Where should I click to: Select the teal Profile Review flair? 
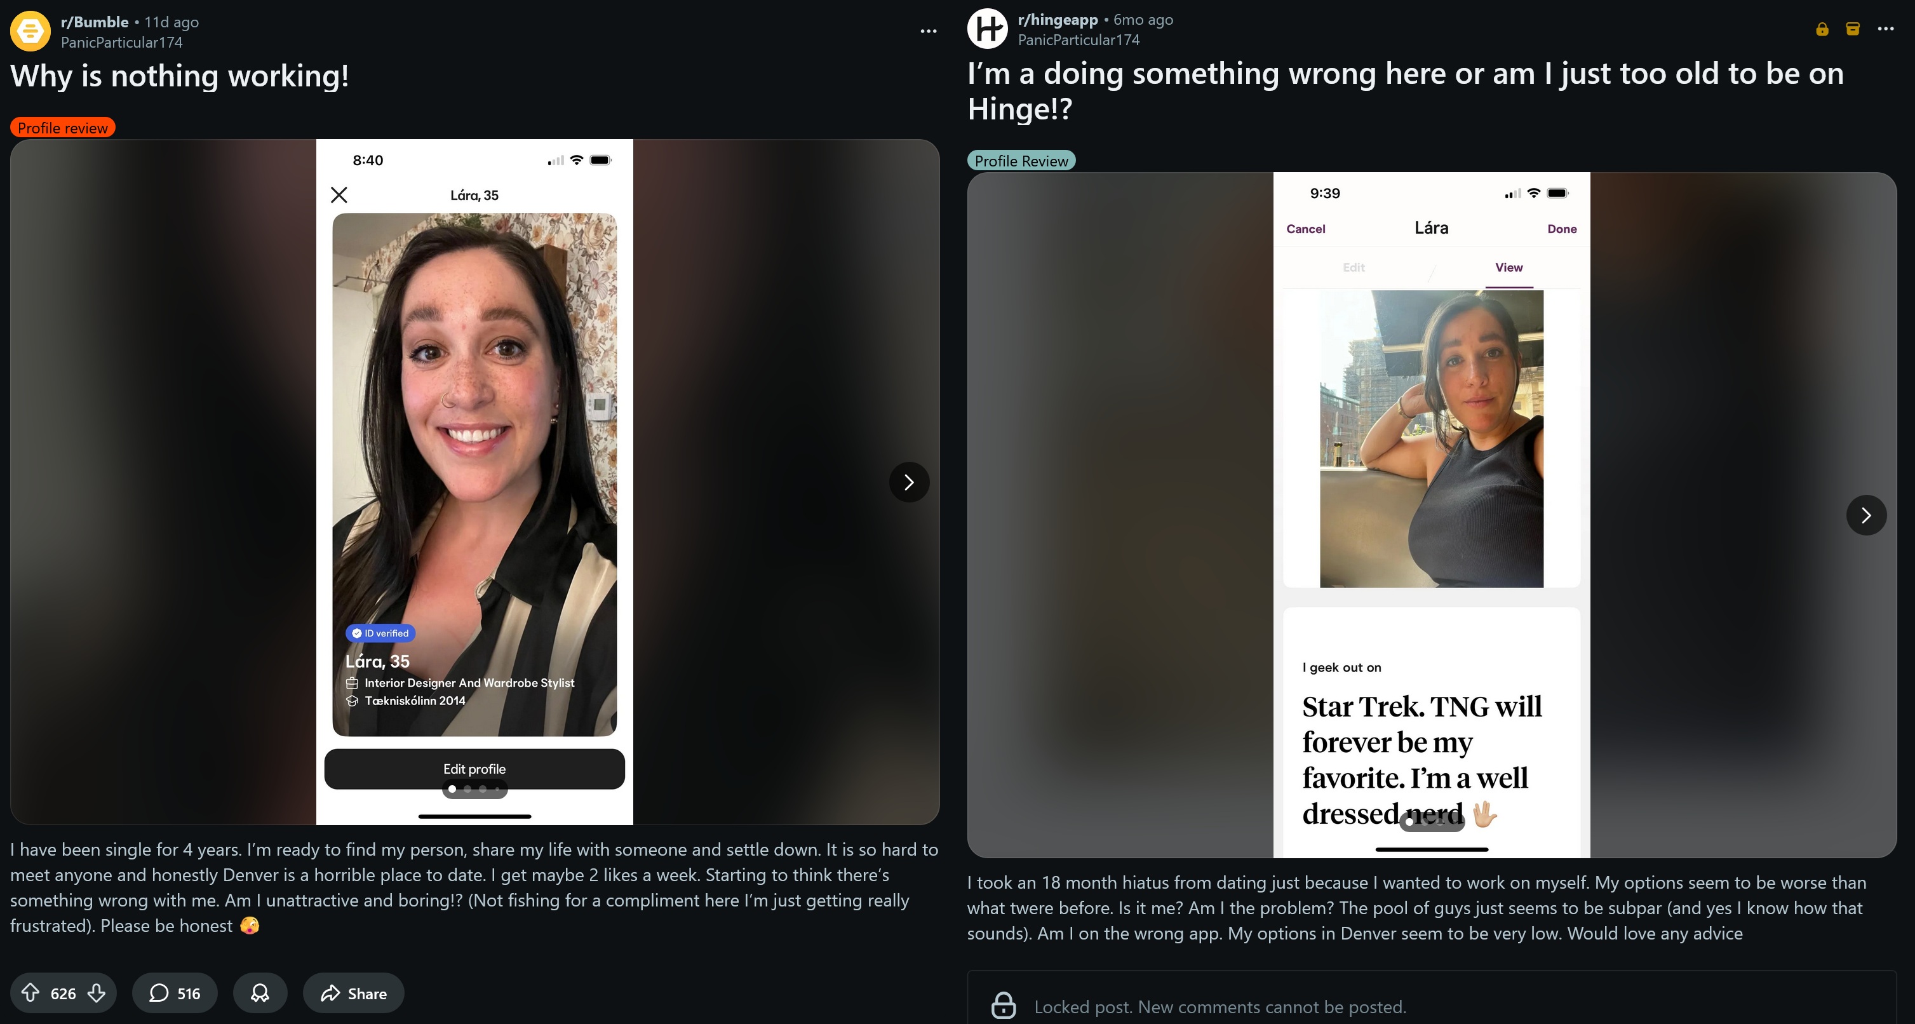pos(1021,161)
